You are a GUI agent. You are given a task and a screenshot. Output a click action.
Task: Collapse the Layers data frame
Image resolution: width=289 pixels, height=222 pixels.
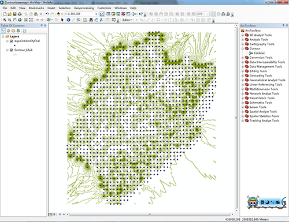tap(3, 36)
